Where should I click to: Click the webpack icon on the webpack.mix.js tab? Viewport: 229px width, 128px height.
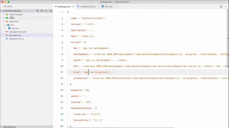78,6
